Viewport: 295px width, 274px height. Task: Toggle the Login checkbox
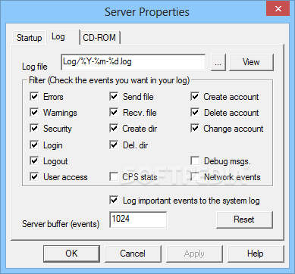[x=34, y=145]
